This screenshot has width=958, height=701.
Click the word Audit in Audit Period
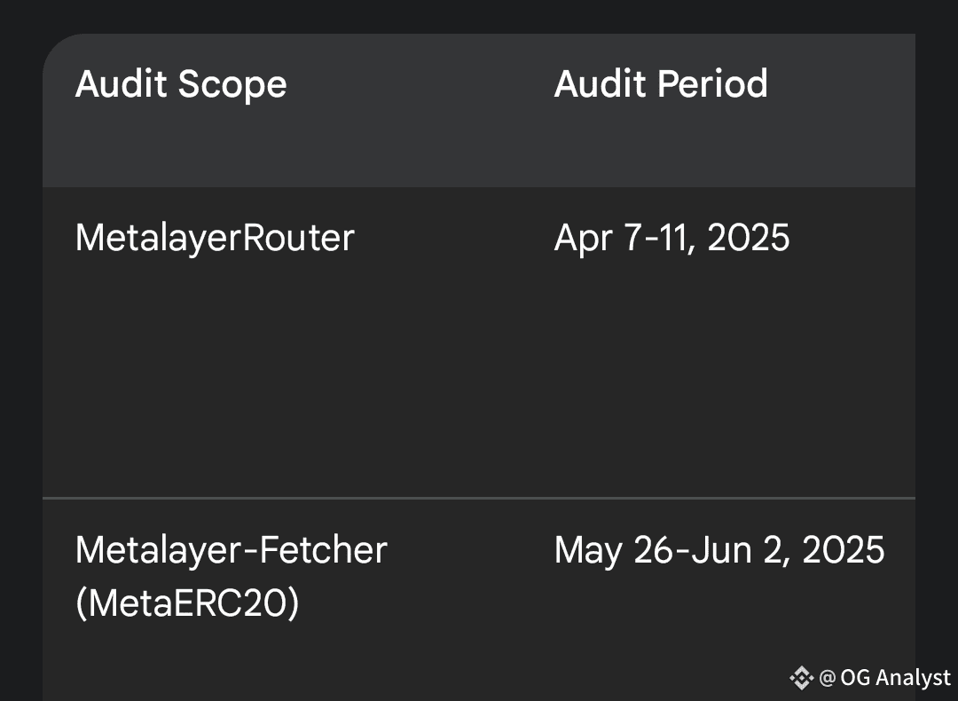coord(600,83)
